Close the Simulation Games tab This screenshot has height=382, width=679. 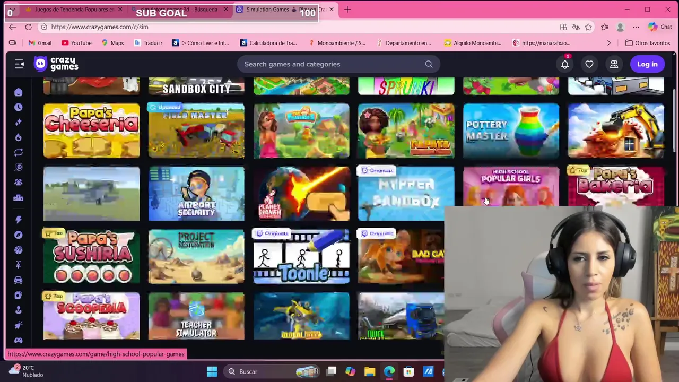(x=332, y=10)
